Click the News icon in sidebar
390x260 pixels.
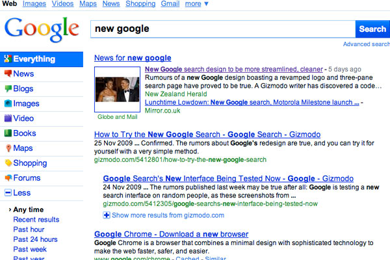coord(8,74)
